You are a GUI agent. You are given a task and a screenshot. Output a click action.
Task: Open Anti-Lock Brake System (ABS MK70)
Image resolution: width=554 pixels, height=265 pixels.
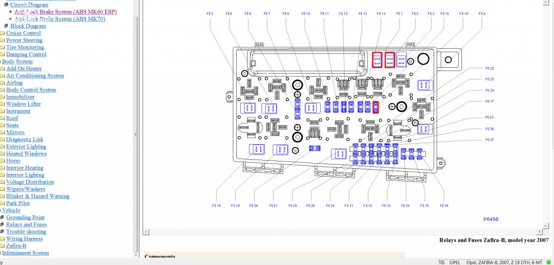[60, 19]
